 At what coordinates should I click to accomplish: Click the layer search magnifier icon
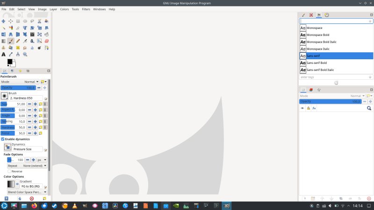[x=369, y=108]
